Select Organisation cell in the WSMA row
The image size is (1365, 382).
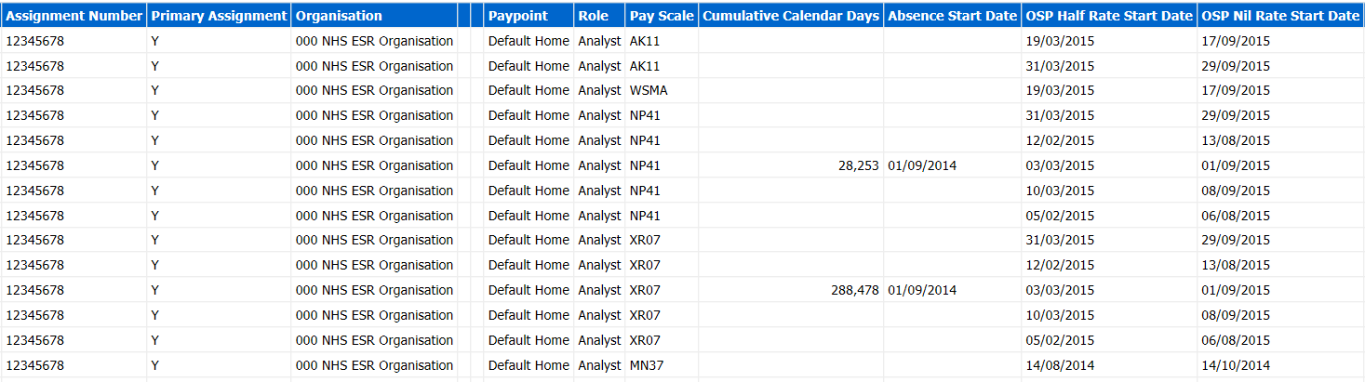[374, 91]
